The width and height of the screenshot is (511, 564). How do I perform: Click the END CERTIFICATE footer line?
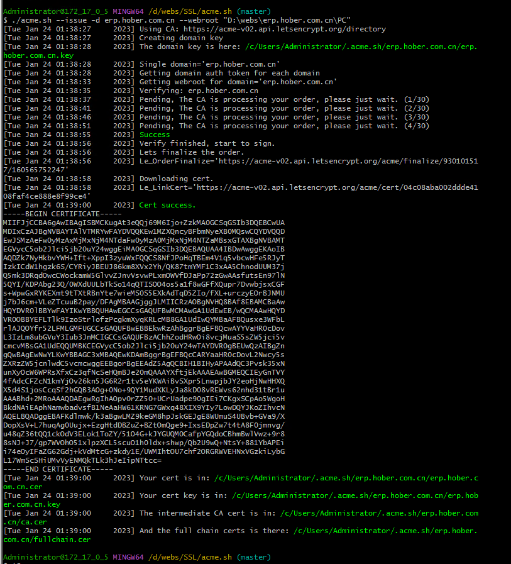pos(58,470)
